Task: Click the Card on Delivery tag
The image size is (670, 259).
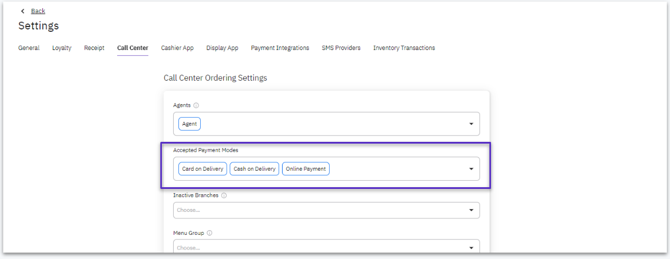Action: pyautogui.click(x=203, y=169)
